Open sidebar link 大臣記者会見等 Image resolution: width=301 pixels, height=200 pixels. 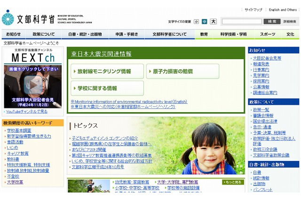(x=267, y=58)
